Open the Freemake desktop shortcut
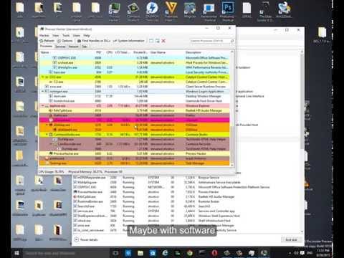344x258 pixels. [x=171, y=11]
